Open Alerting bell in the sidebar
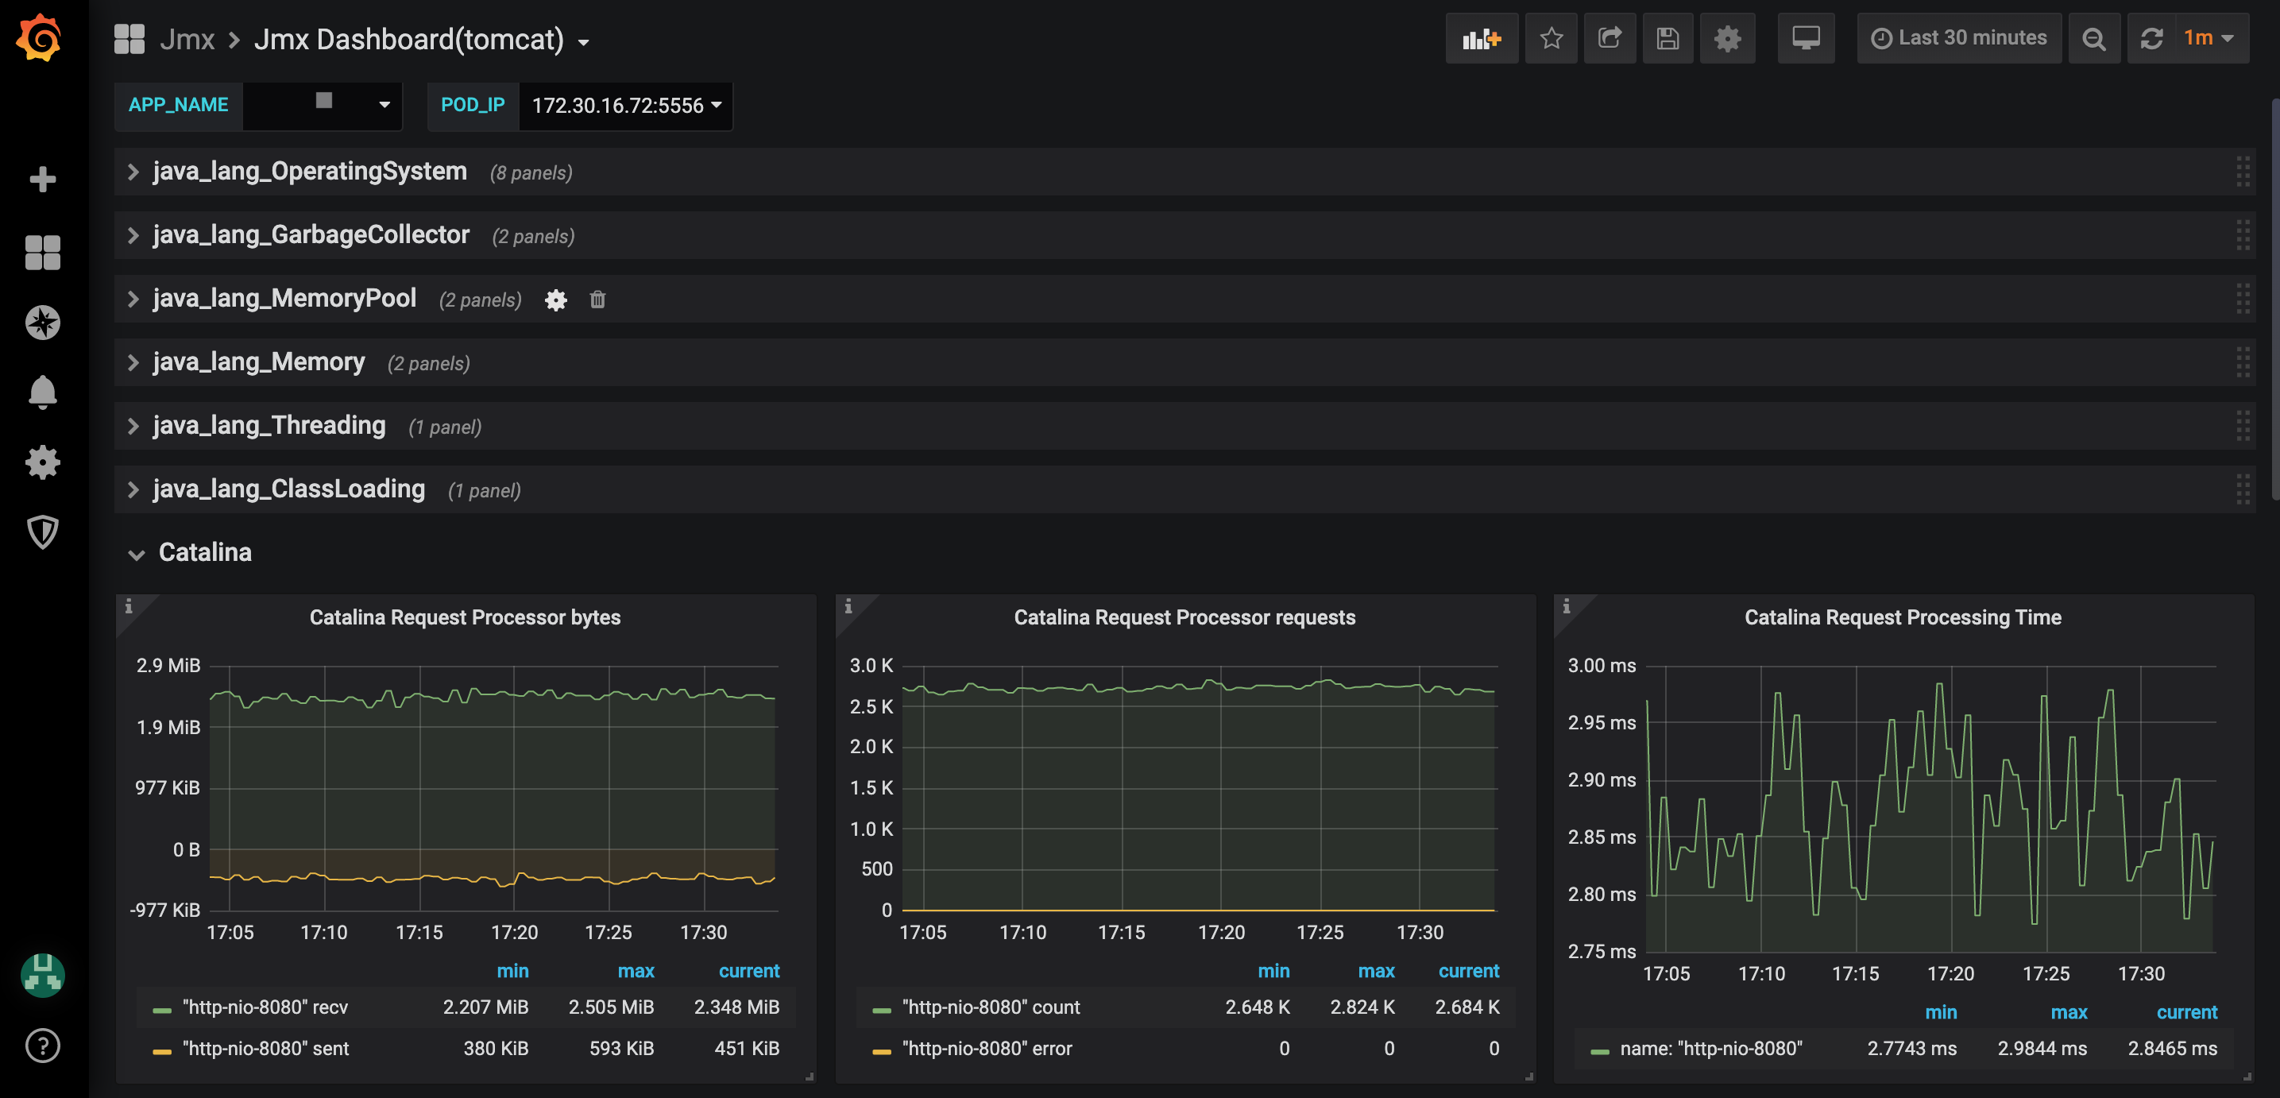 (x=42, y=392)
